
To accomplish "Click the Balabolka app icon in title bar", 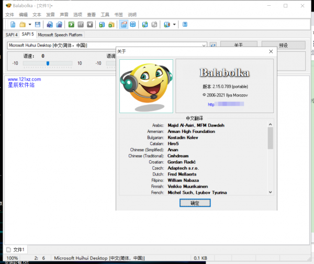I will pos(8,5).
